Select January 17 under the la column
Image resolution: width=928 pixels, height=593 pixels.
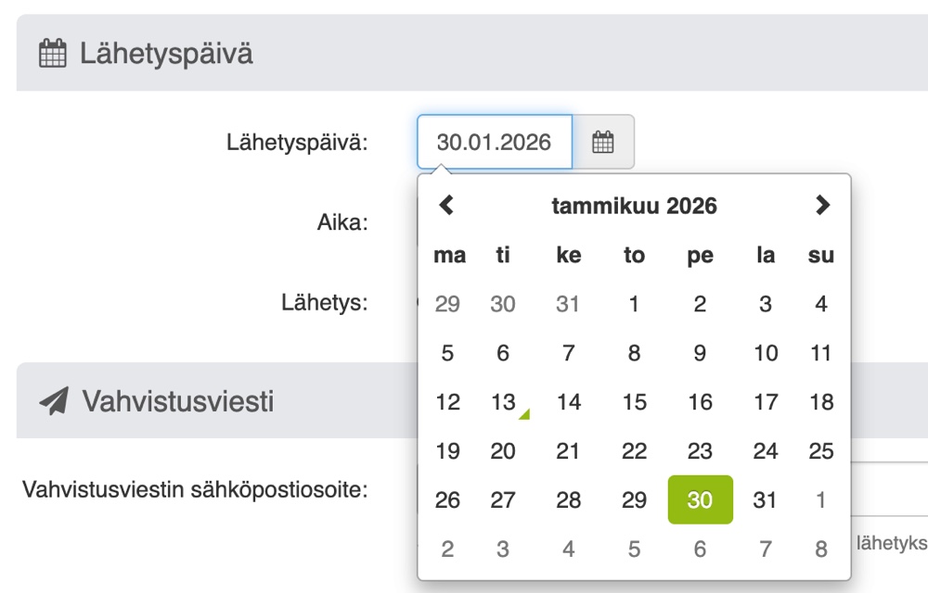[x=766, y=401]
